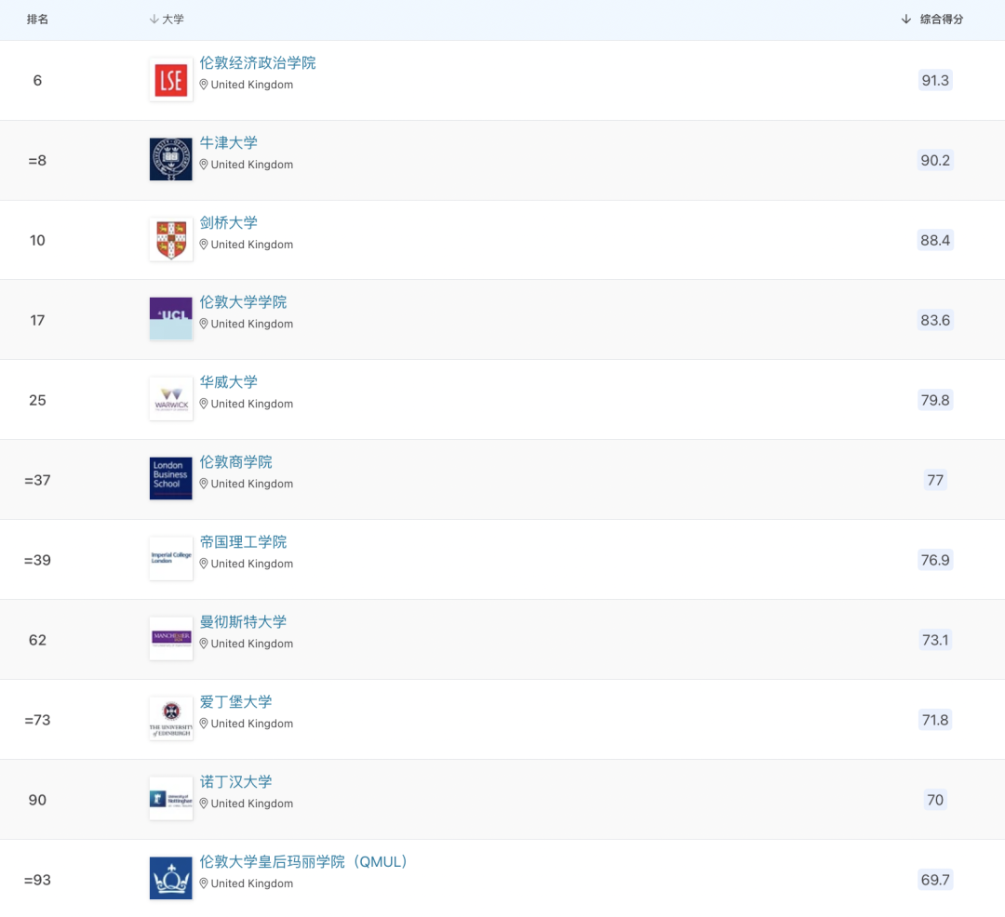1005x917 pixels.
Task: Click the Cambridge University shield logo
Action: 170,240
